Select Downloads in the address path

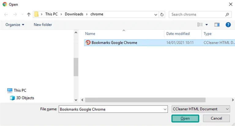[x=74, y=14]
